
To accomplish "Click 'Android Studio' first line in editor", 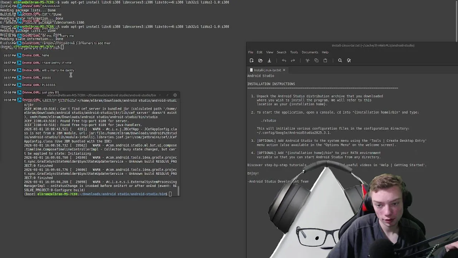I will (x=260, y=76).
